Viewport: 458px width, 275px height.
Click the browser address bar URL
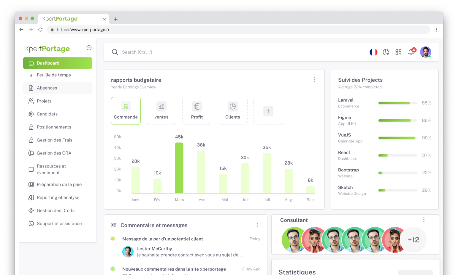pyautogui.click(x=83, y=30)
